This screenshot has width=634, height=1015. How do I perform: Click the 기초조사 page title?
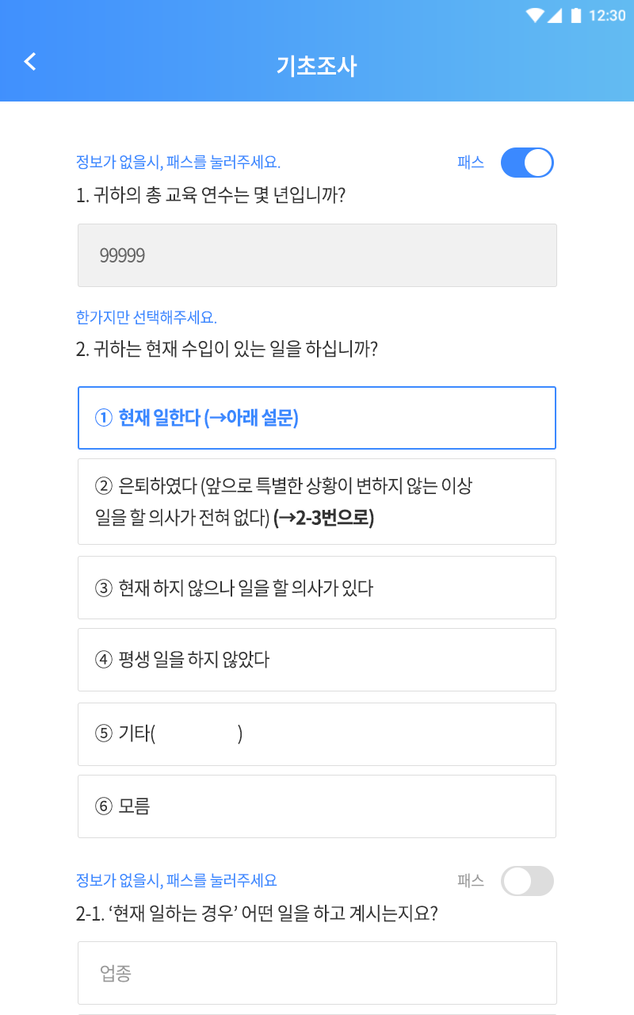pyautogui.click(x=317, y=67)
